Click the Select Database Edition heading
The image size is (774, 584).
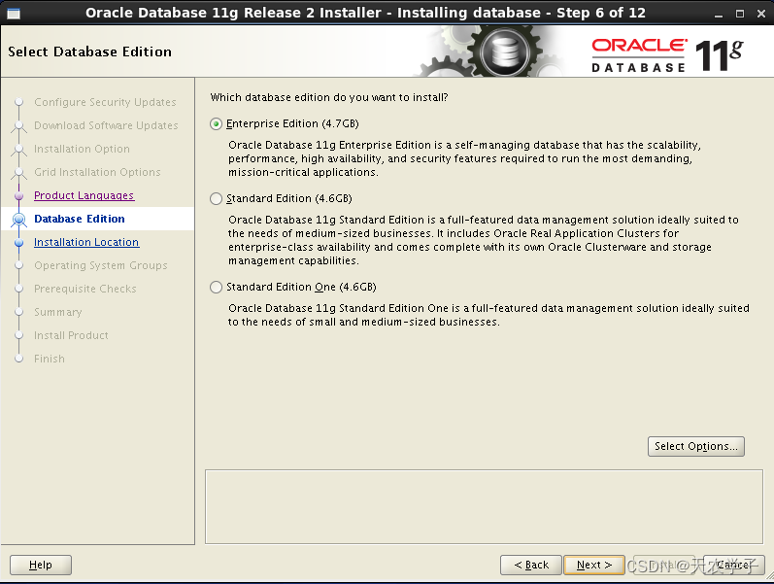tap(90, 52)
